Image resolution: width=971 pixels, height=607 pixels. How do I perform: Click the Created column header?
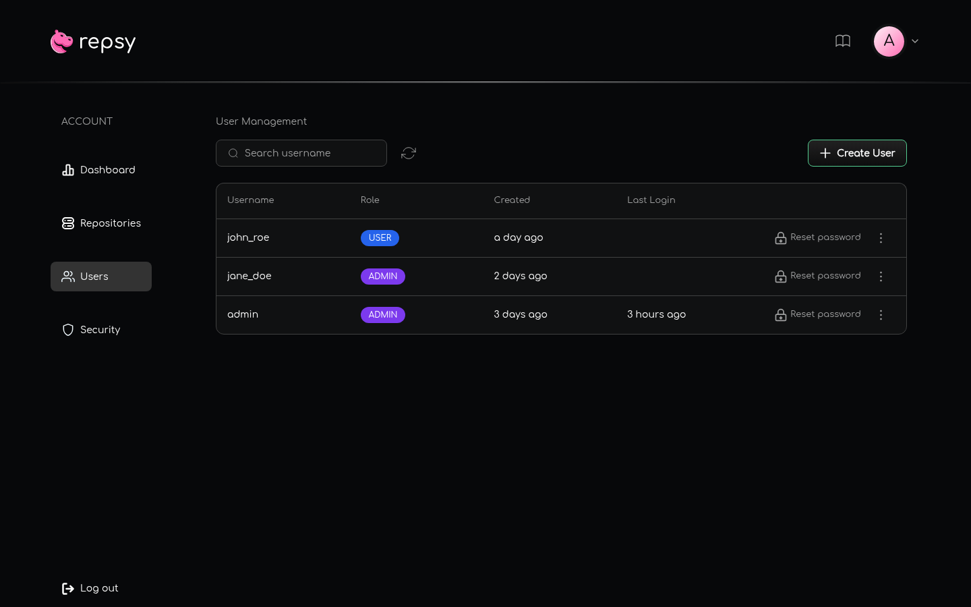point(512,200)
